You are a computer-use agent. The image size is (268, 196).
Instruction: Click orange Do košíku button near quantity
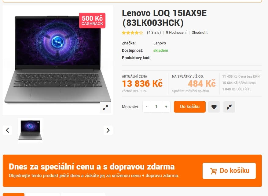point(190,107)
